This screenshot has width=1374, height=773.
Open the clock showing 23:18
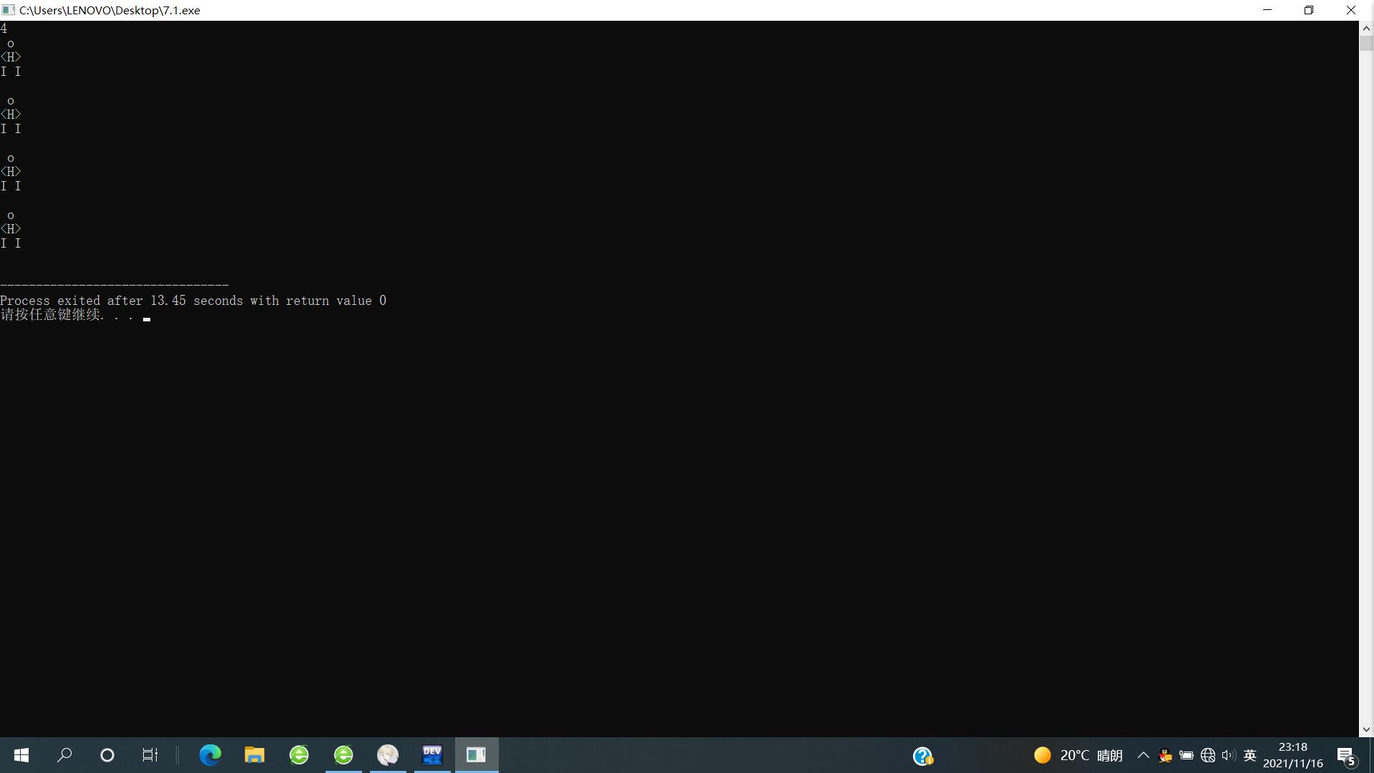tap(1292, 755)
